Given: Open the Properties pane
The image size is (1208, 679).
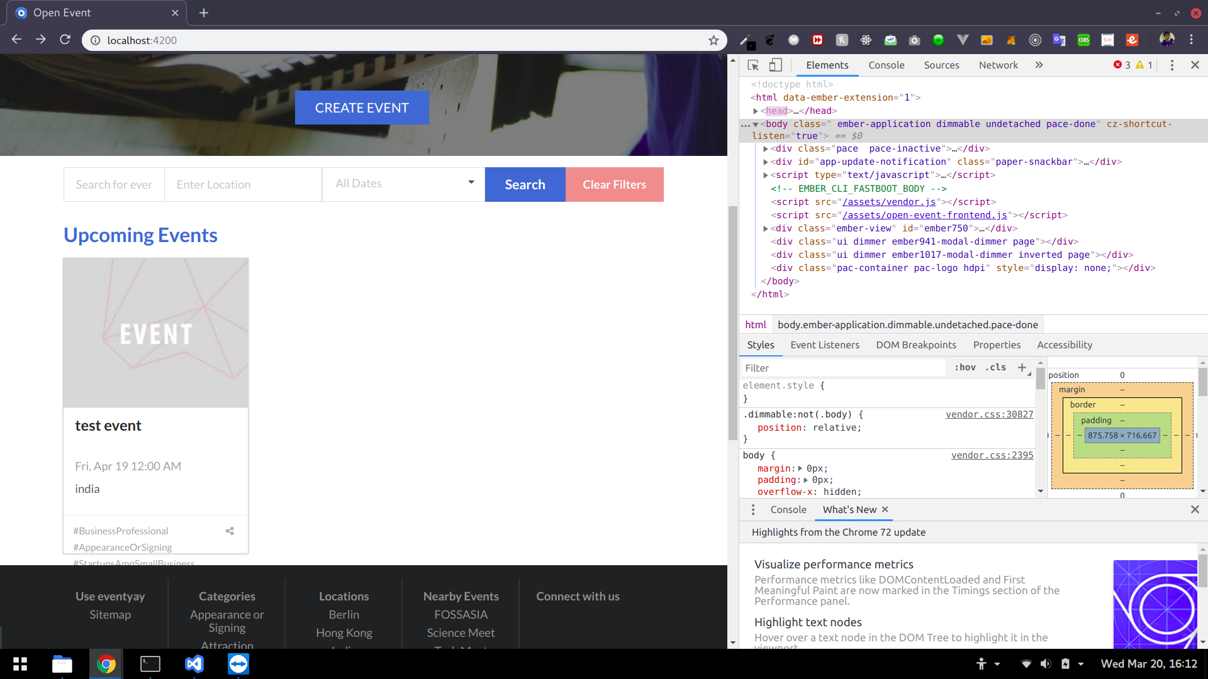Looking at the screenshot, I should point(997,345).
